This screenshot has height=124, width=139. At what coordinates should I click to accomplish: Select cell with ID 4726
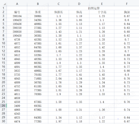pyautogui.click(x=17, y=39)
